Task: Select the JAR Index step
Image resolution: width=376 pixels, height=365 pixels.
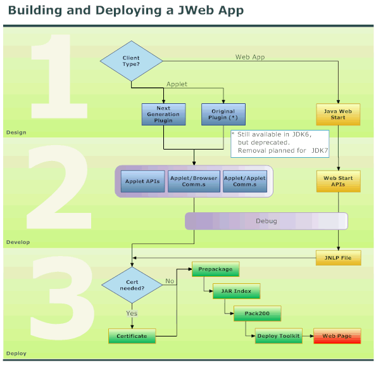Action: click(237, 291)
